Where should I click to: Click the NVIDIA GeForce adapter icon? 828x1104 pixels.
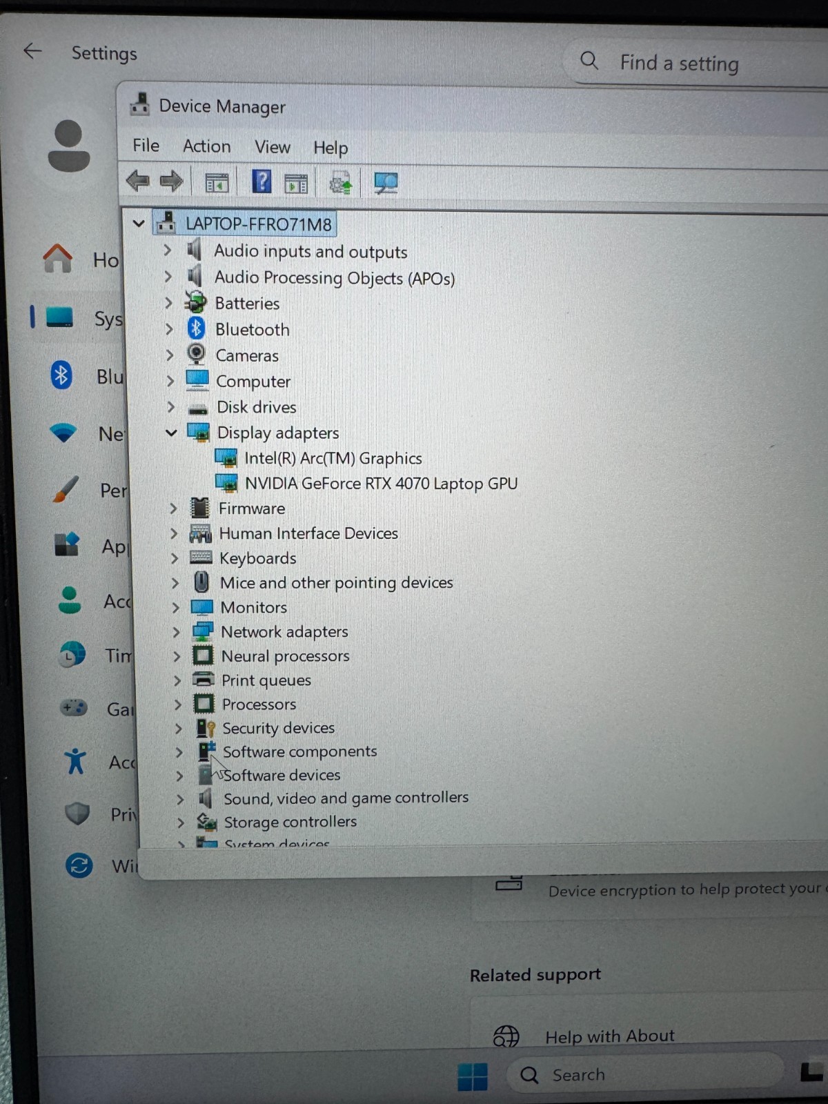(x=226, y=482)
